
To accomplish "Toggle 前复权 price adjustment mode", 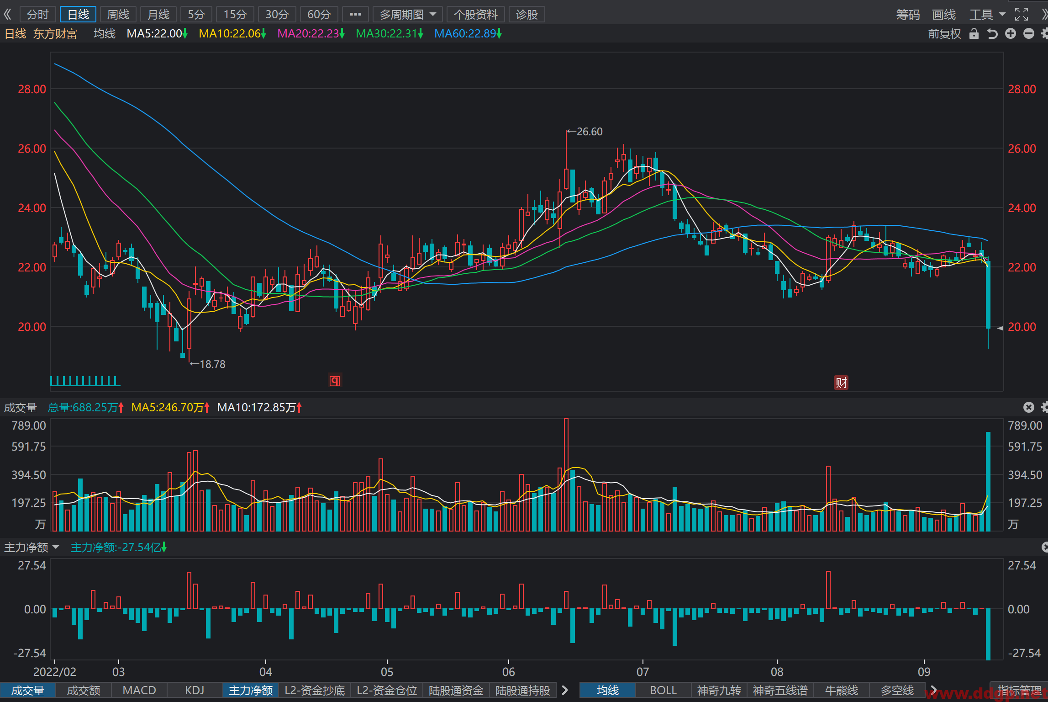I will point(944,34).
